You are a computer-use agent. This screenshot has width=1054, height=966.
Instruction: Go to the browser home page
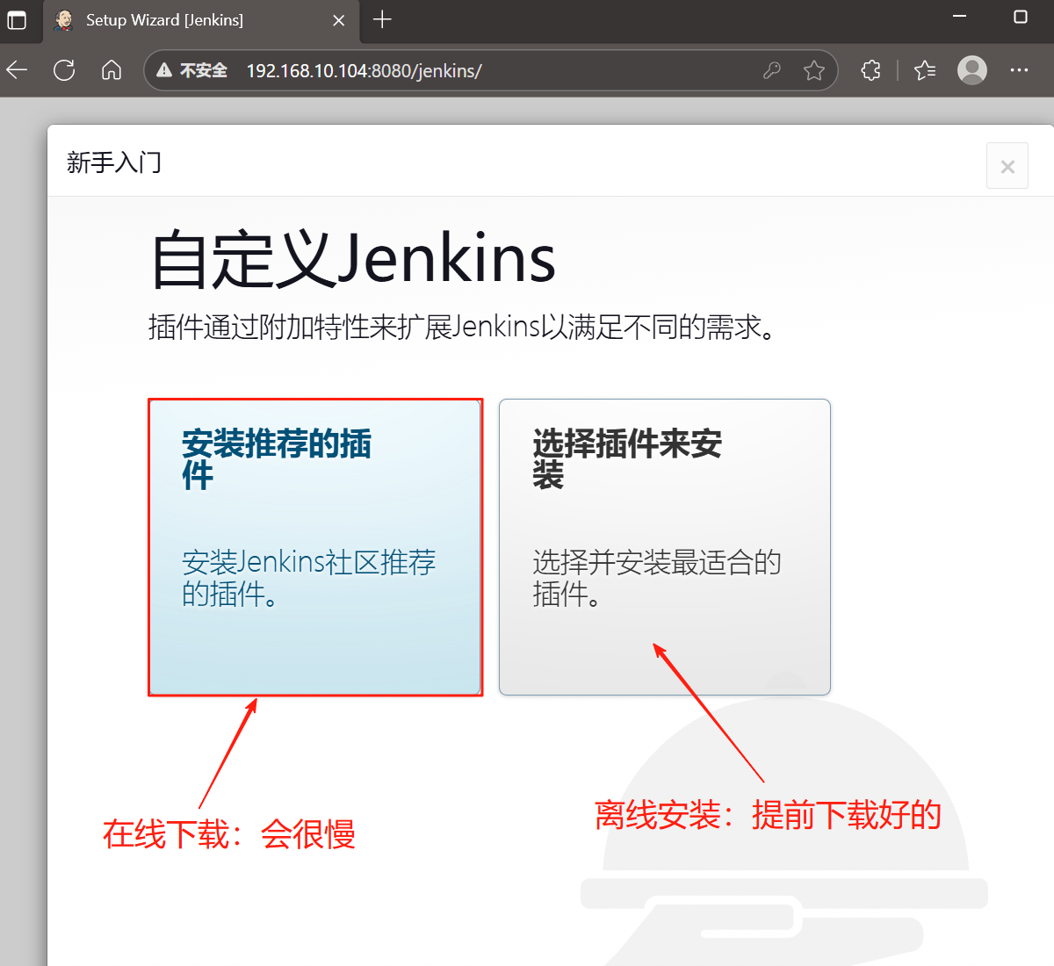(112, 70)
